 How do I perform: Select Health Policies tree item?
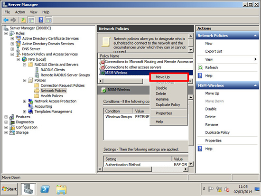[x=52, y=96]
